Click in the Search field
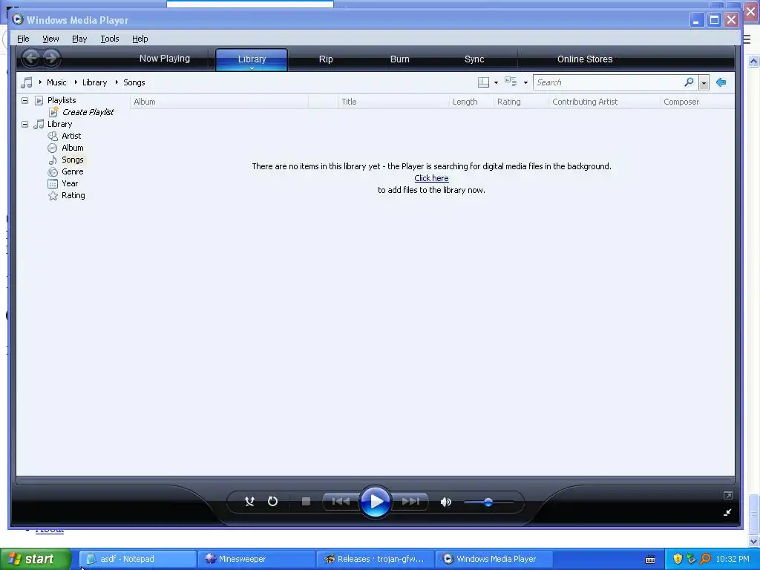 609,82
